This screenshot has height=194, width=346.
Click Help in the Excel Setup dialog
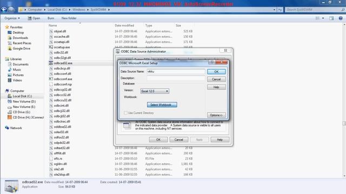(216, 87)
